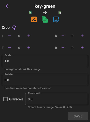Reset crop with the purple refresh icon
90x122 pixels.
14,27
